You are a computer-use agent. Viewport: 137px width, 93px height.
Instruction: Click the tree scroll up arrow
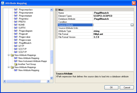pyautogui.click(x=51, y=10)
